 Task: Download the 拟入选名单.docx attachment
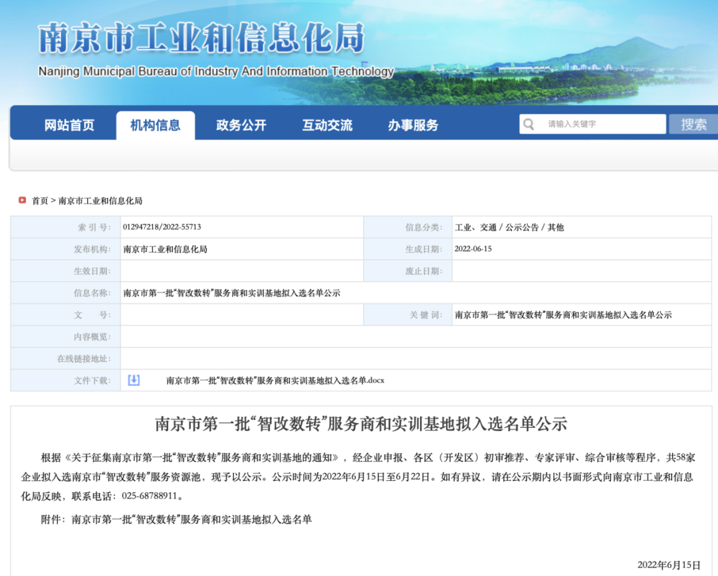pyautogui.click(x=275, y=381)
